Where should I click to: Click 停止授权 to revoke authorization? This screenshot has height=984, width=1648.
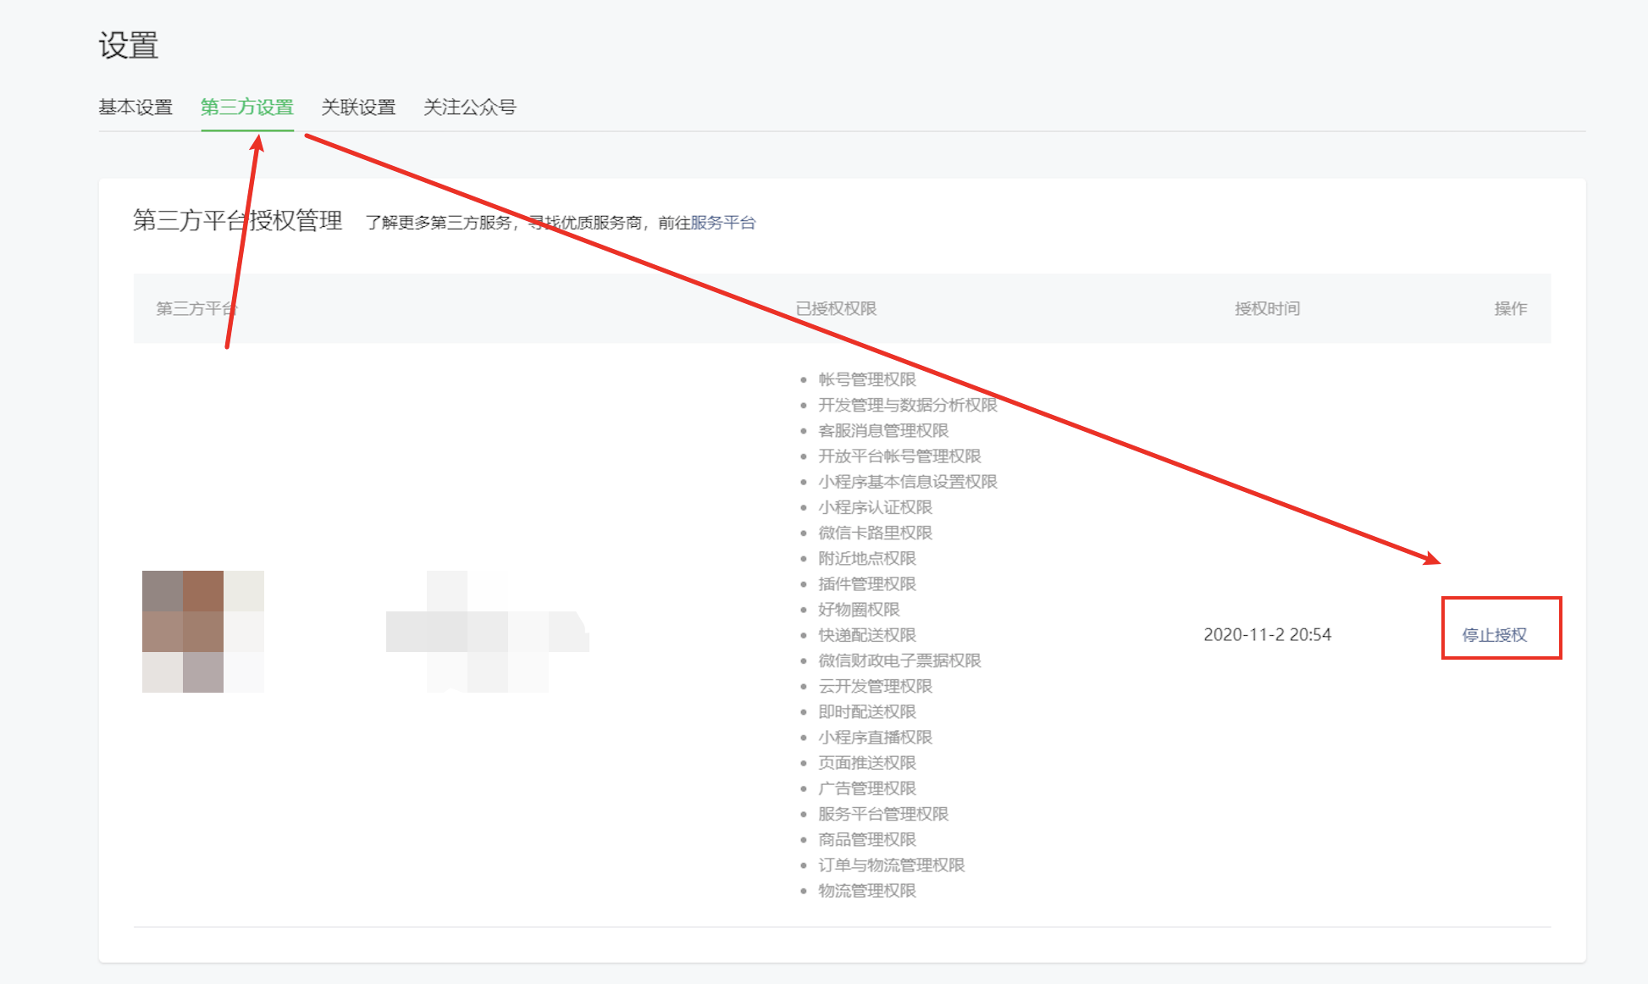coord(1494,635)
